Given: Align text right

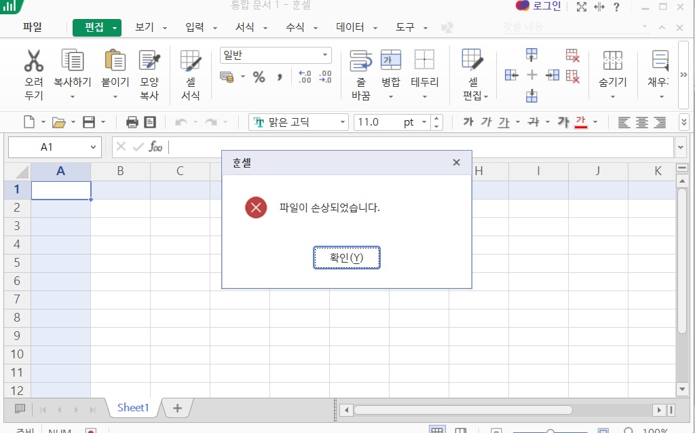Looking at the screenshot, I should [660, 122].
